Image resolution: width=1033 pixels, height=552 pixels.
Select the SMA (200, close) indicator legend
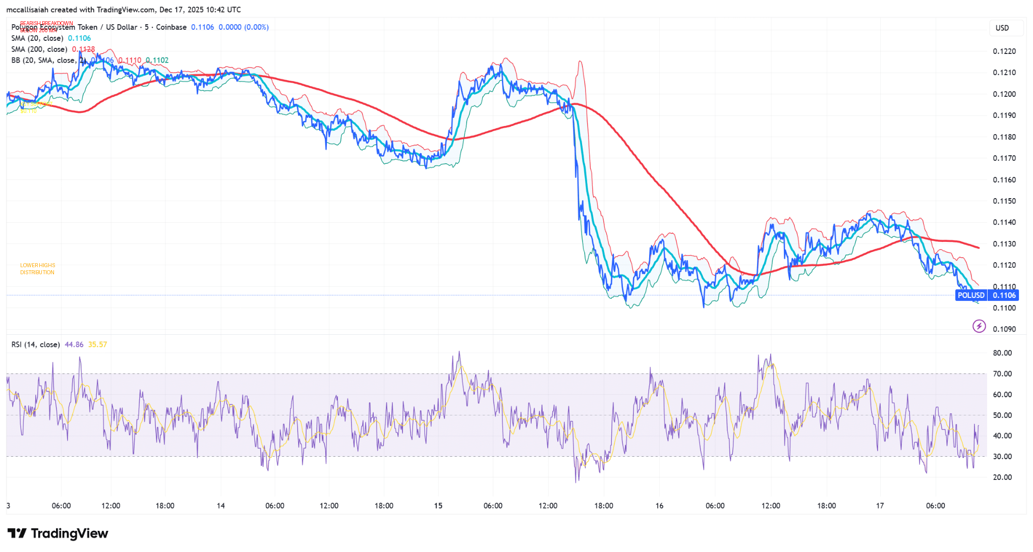tap(39, 49)
